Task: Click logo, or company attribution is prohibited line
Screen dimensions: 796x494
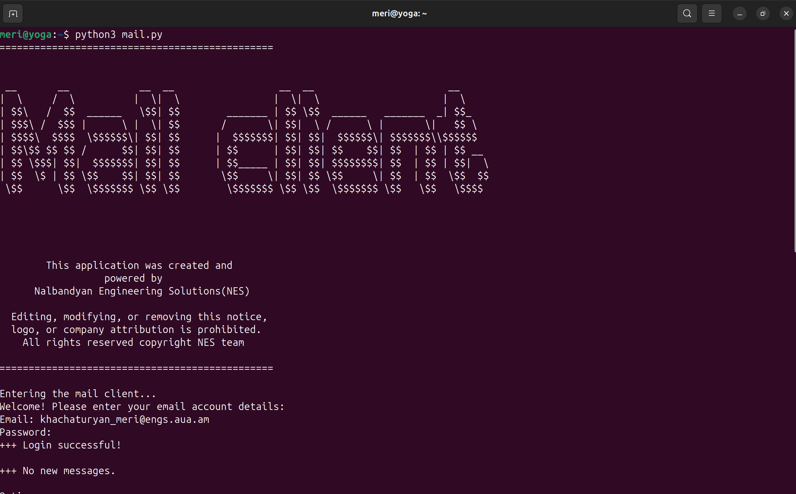Action: point(136,330)
